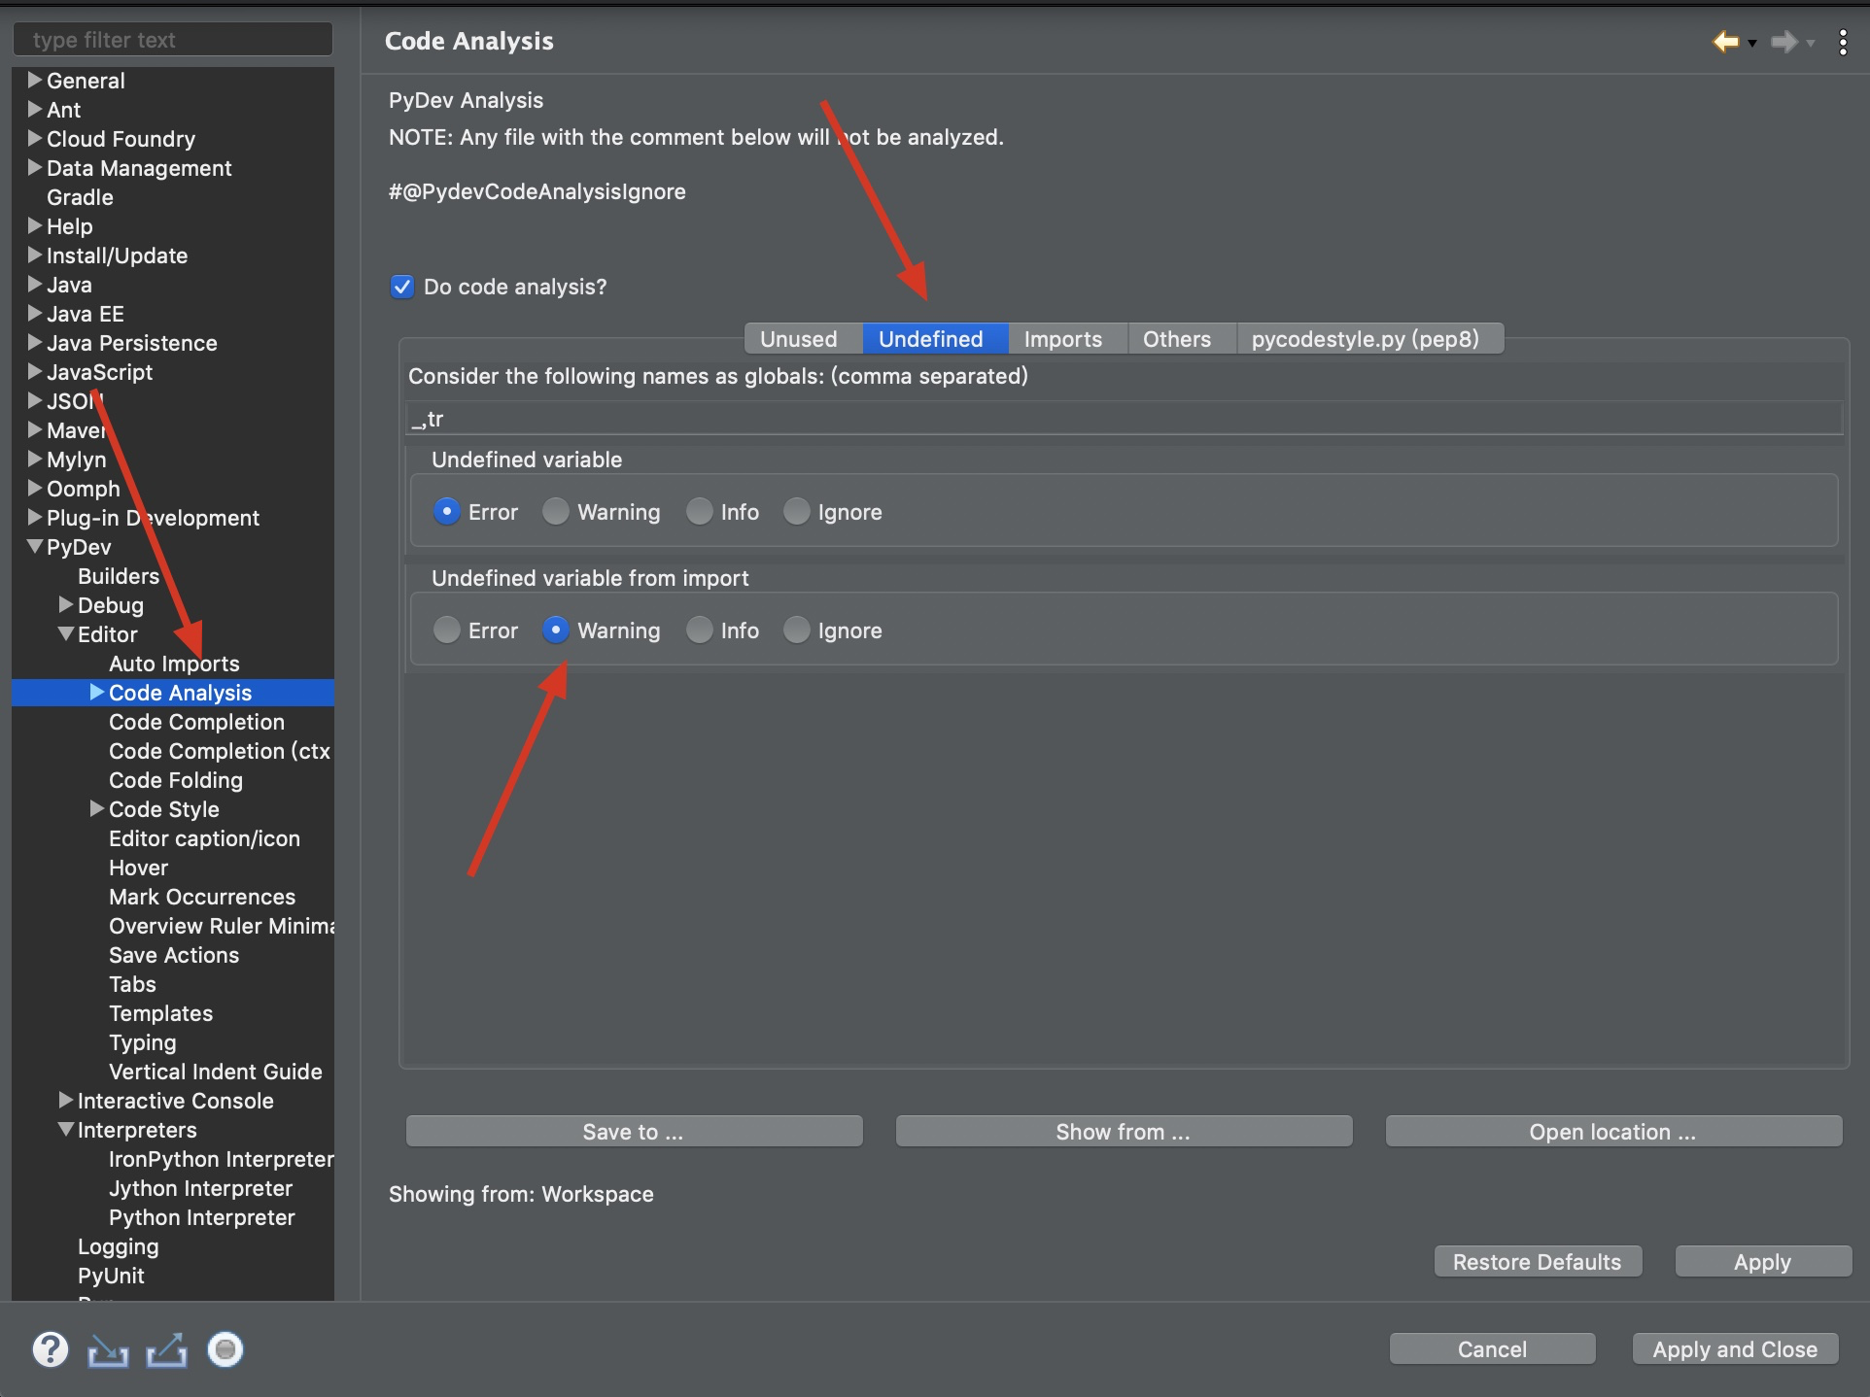Click the import preferences icon at bottom left
Viewport: 1870px width, 1397px height.
click(107, 1349)
